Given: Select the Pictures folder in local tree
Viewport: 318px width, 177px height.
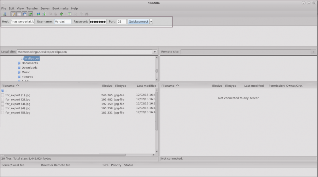Looking at the screenshot, I should click(x=27, y=77).
